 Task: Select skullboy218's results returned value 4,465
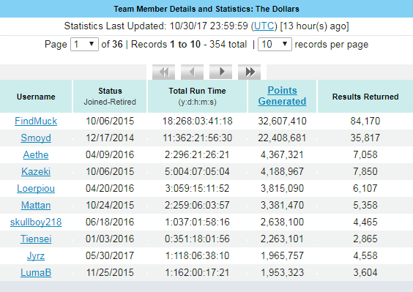(365, 222)
